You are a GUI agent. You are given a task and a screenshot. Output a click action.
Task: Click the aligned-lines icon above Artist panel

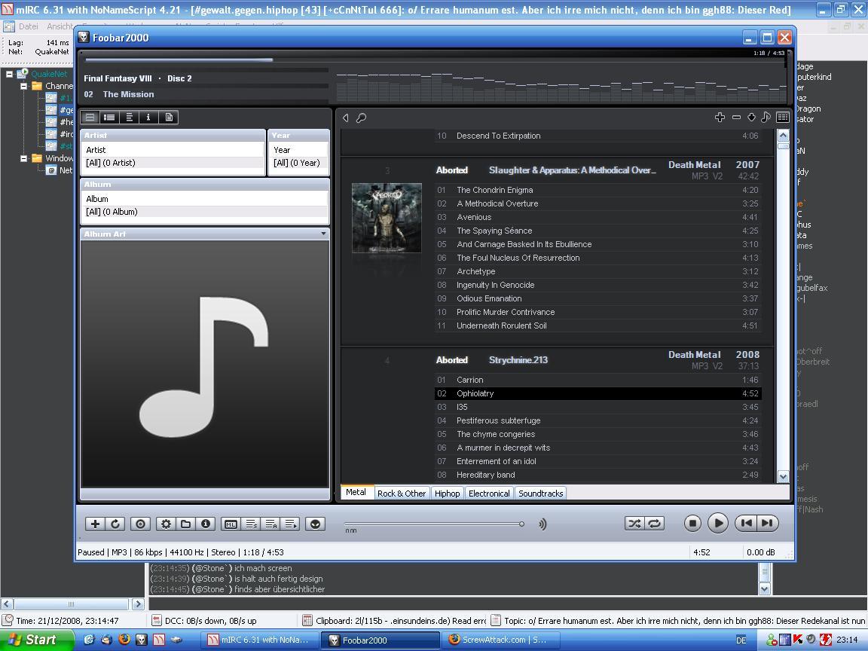tap(129, 118)
